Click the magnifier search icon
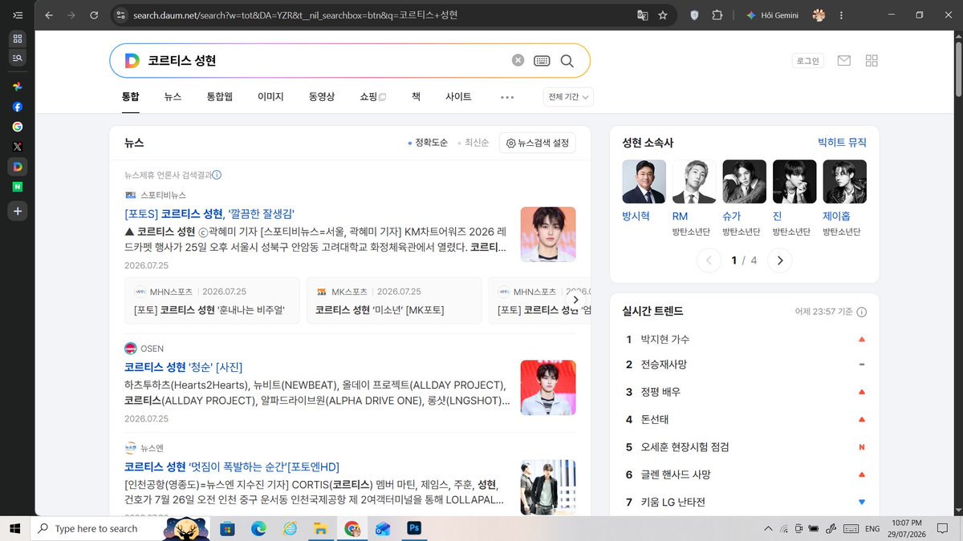This screenshot has width=963, height=541. [x=567, y=61]
